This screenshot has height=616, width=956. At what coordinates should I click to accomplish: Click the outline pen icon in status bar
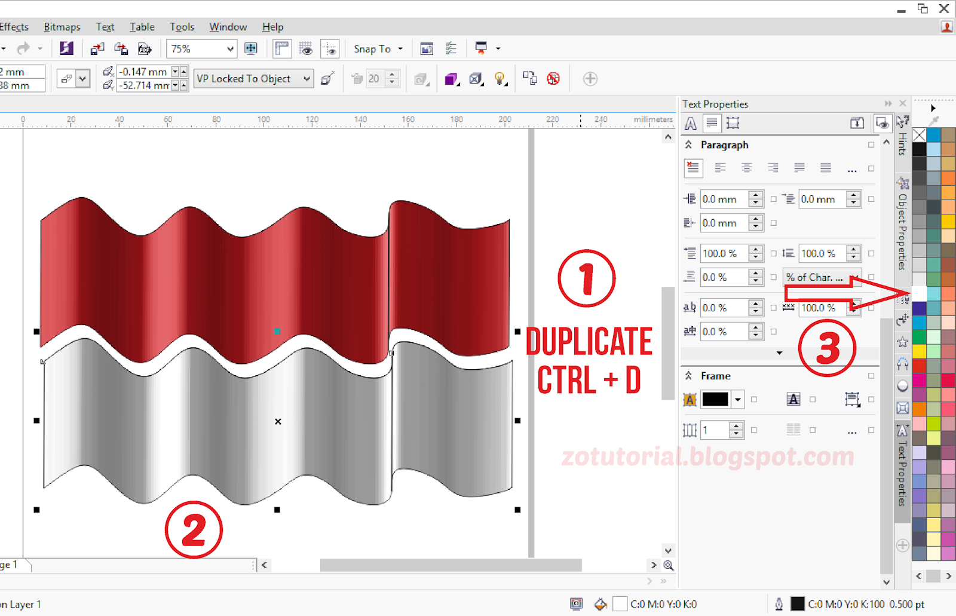(x=779, y=604)
